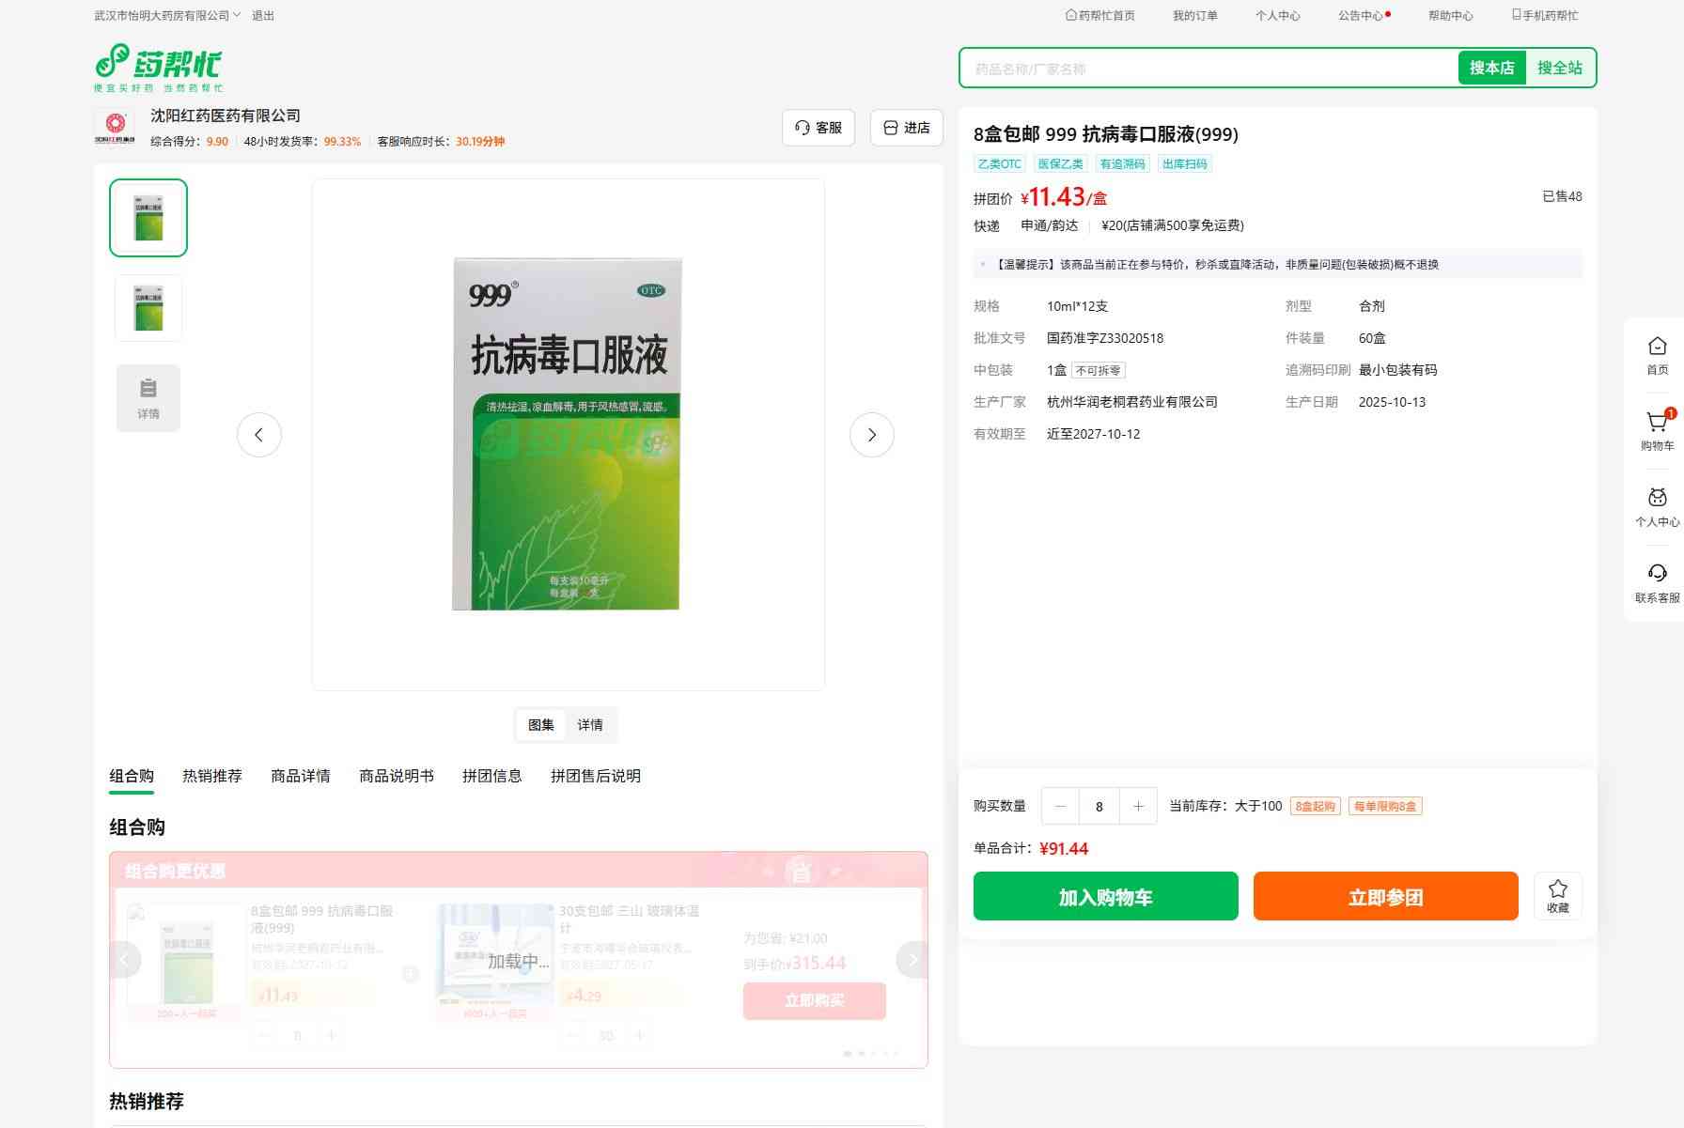Click the 沈阳红药 store logo
Image resolution: width=1684 pixels, height=1128 pixels.
[x=115, y=127]
